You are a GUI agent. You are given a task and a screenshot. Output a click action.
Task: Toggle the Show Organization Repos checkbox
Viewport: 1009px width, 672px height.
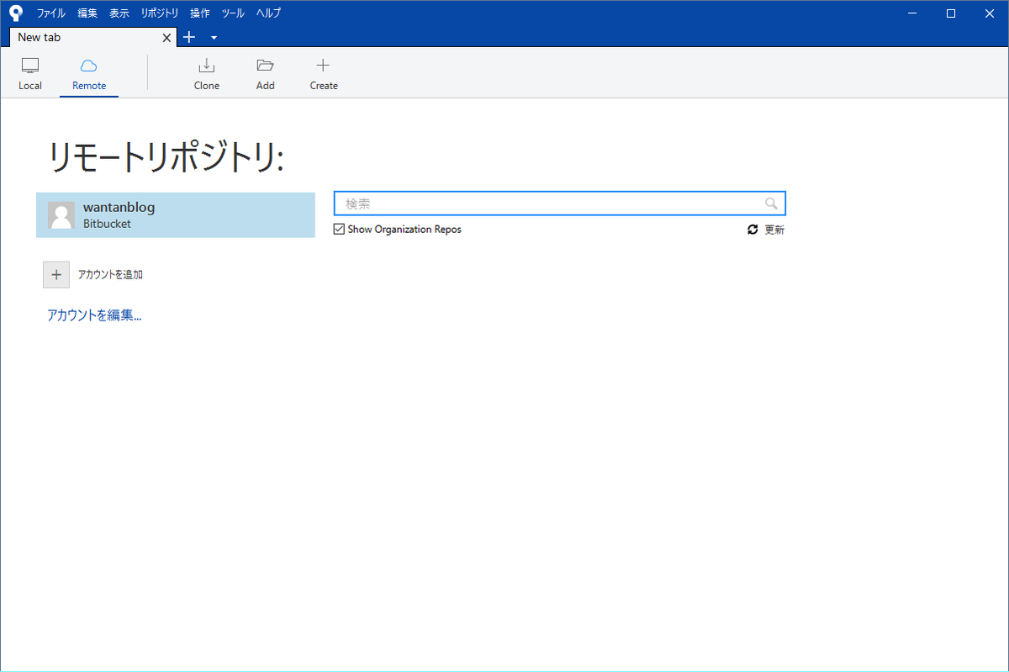[x=339, y=229]
